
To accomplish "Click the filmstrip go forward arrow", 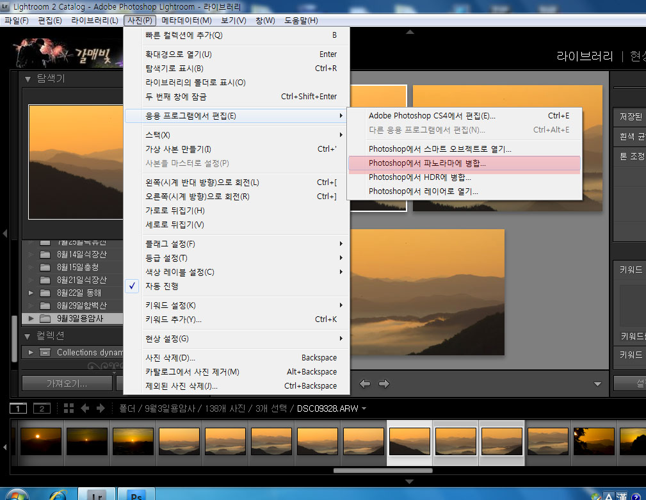I will pyautogui.click(x=101, y=408).
